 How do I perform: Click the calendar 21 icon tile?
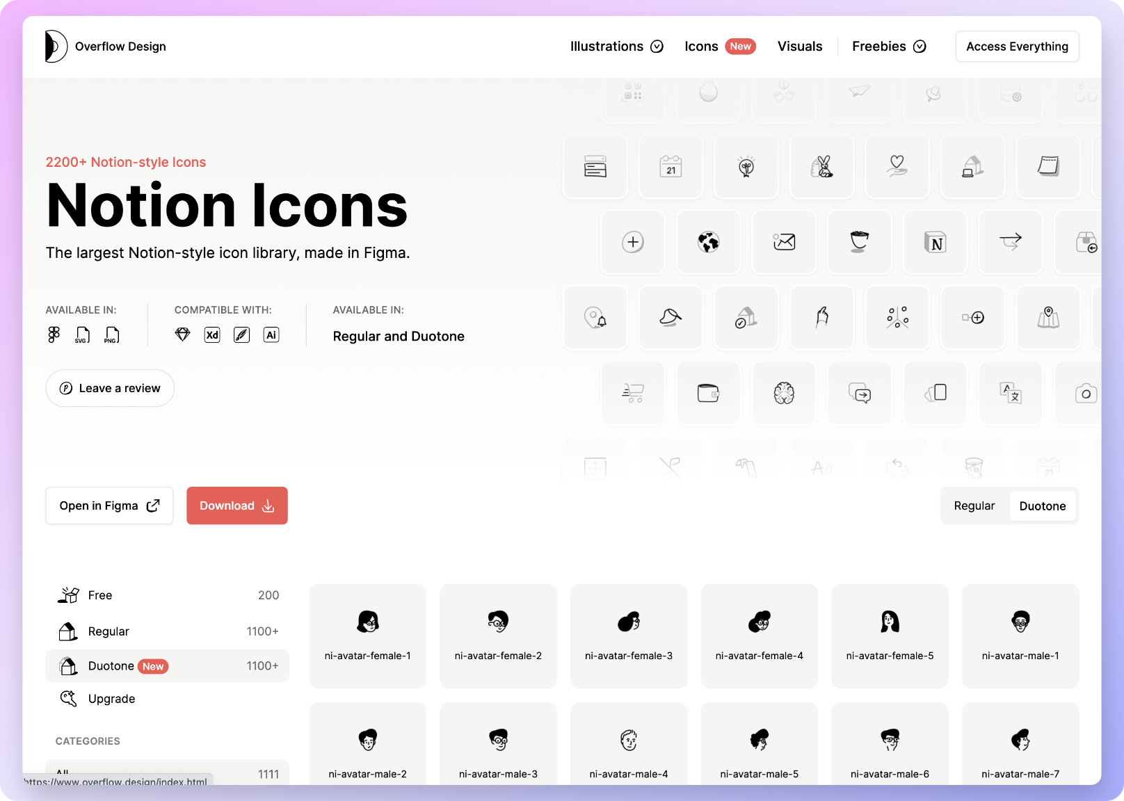(671, 166)
